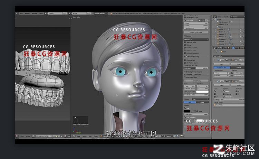Screen dimensions: 259x159
Task: Open the Window menu
Action: 35,13
